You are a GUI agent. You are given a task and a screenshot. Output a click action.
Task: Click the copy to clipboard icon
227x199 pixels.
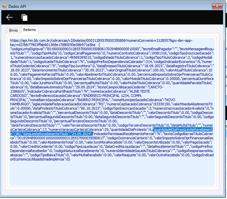pyautogui.click(x=25, y=17)
